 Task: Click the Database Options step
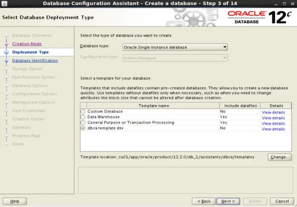(x=30, y=86)
